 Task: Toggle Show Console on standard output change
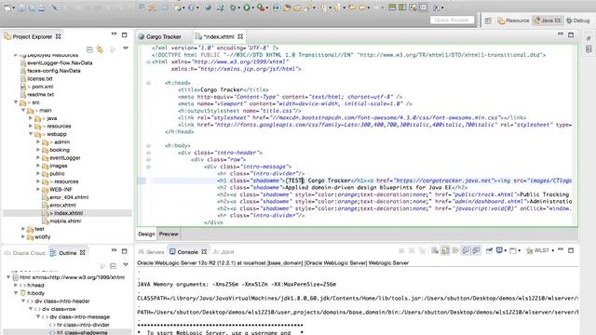pyautogui.click(x=466, y=250)
